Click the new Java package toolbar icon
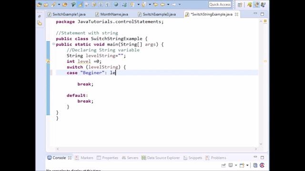This screenshot has height=171, width=305. pos(65,4)
